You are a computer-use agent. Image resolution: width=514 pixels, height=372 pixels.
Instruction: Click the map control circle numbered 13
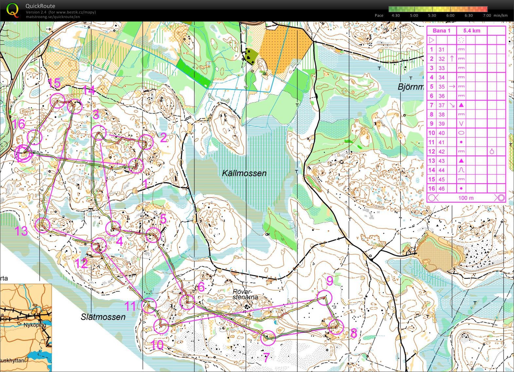tap(43, 225)
